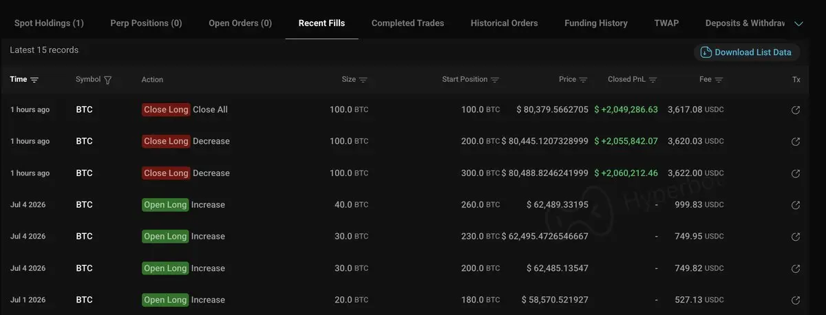Open Tx link for 300.0 BTC Decrease row
826x315 pixels.
click(796, 173)
